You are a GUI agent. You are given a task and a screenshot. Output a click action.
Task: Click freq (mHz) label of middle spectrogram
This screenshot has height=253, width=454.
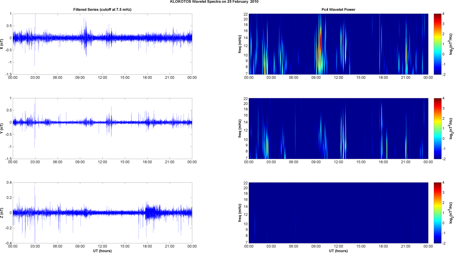[x=240, y=128]
